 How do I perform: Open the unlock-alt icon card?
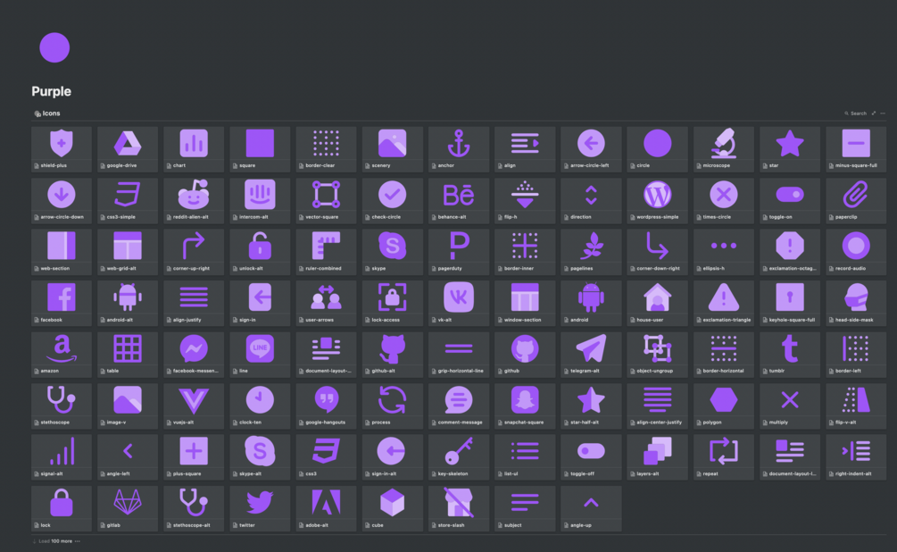pos(260,251)
